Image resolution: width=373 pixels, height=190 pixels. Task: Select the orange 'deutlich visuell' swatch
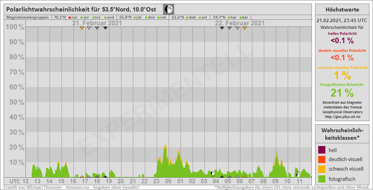321,160
